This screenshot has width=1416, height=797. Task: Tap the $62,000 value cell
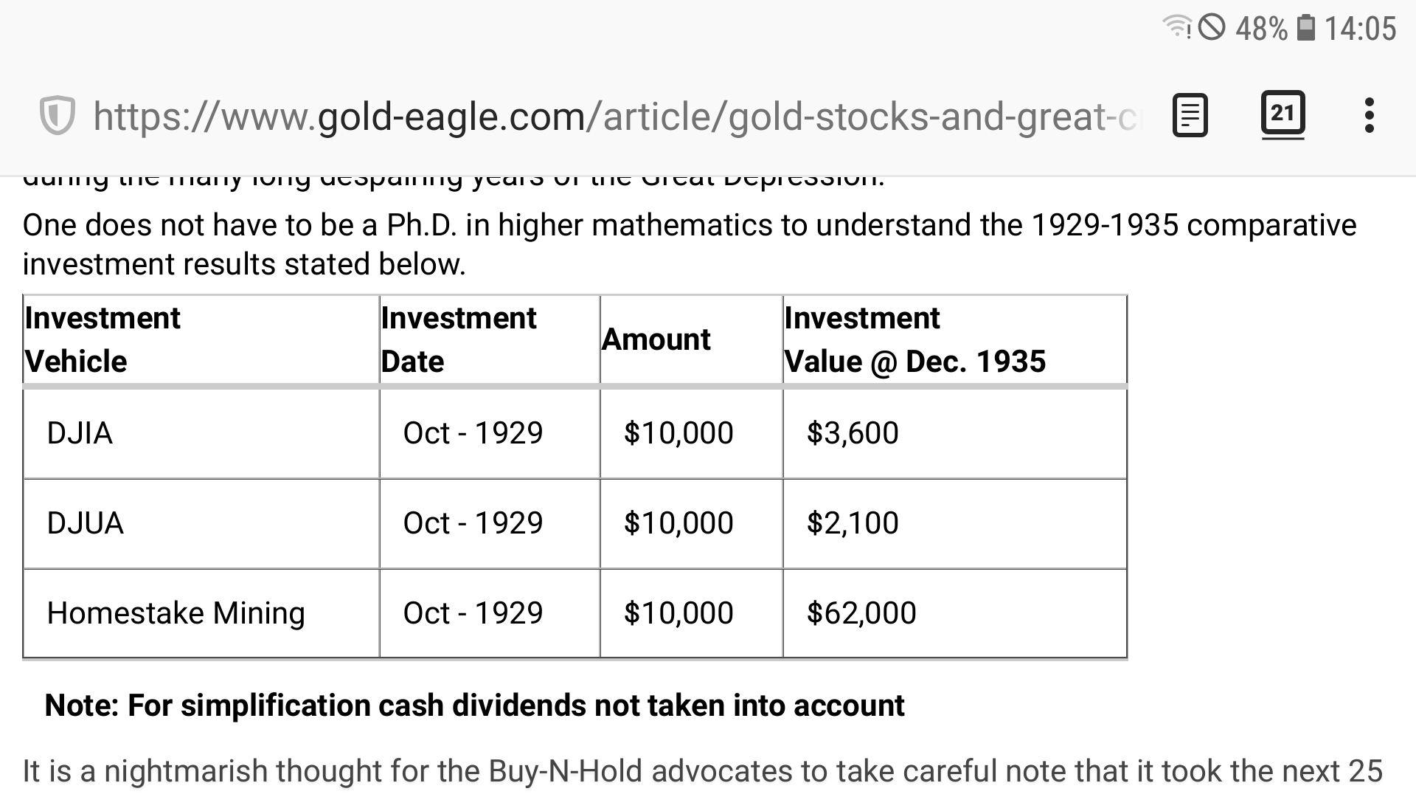click(861, 613)
